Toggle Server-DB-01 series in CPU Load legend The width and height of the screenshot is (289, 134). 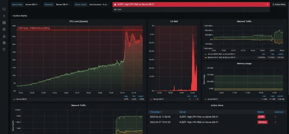click(x=21, y=99)
